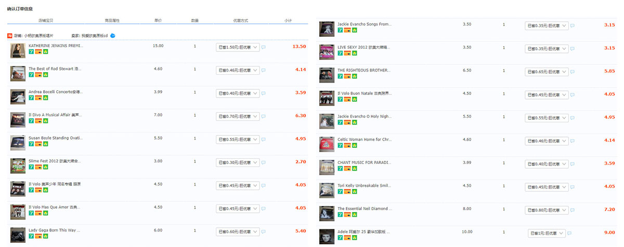Open Lady Gaga Born This Way product link
Image resolution: width=624 pixels, height=247 pixels.
click(x=55, y=230)
